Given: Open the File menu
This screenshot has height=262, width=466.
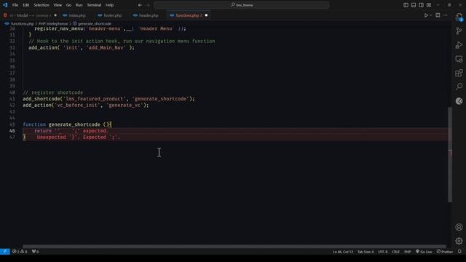Looking at the screenshot, I should click(x=15, y=5).
